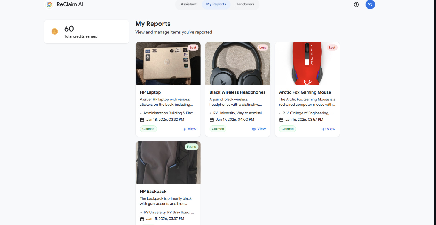This screenshot has width=436, height=225.
Task: Click the Total credits earned label
Action: coord(81,36)
